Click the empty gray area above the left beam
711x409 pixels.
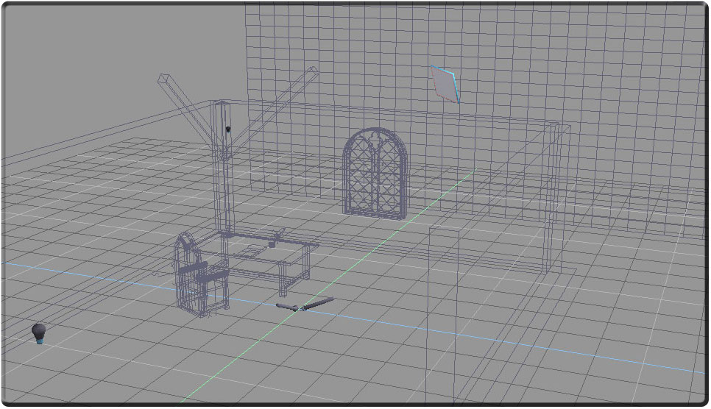(x=110, y=44)
